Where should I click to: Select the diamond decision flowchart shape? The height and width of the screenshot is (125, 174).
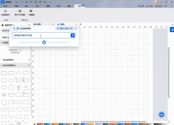[19, 73]
